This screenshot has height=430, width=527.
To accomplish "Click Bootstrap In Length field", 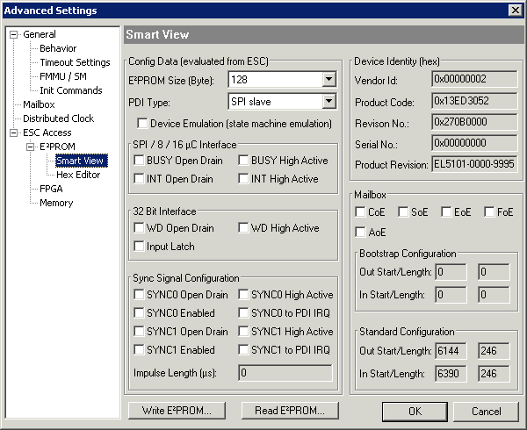I will pos(494,295).
